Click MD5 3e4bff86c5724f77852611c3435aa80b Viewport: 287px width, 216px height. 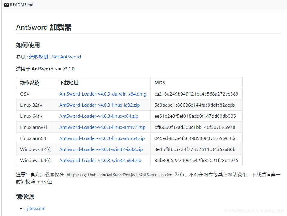pos(195,149)
